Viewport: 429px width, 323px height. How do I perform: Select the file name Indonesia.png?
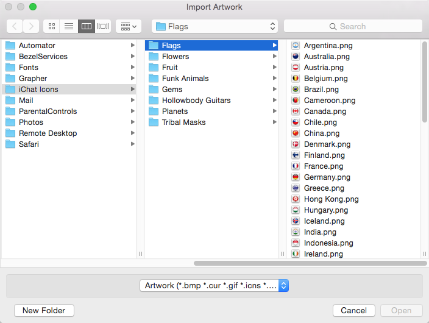point(328,243)
